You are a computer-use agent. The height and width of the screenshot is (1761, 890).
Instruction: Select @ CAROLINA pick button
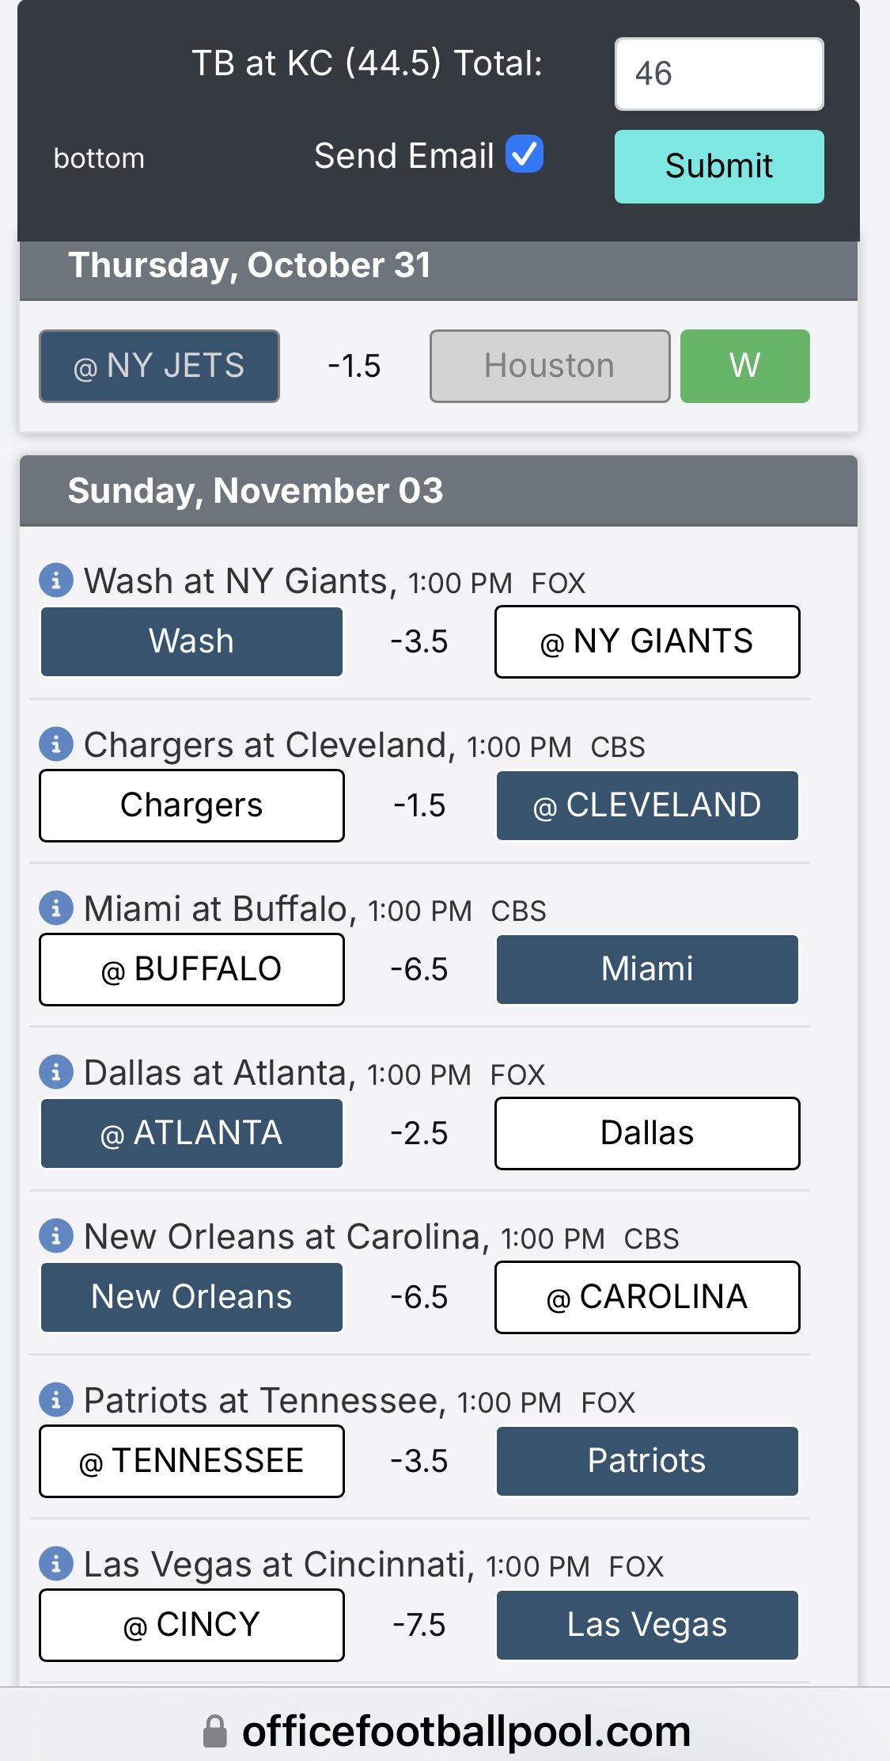coord(647,1297)
